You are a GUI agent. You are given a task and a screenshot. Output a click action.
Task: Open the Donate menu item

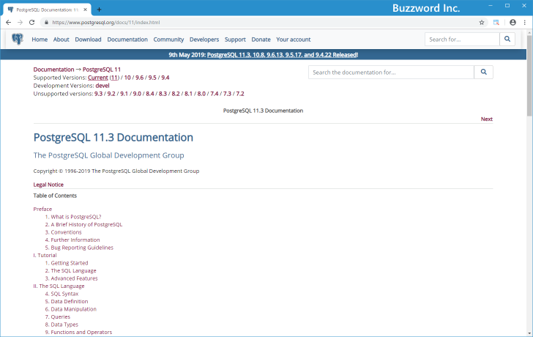point(261,40)
